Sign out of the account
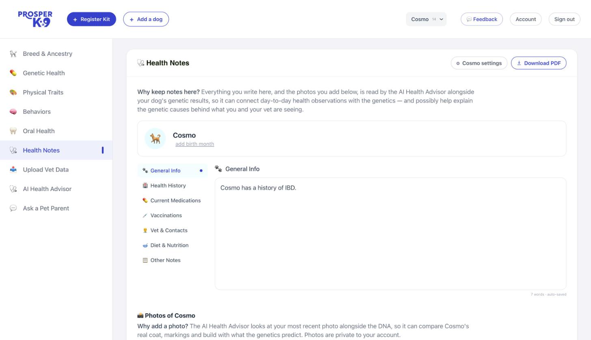 click(565, 19)
